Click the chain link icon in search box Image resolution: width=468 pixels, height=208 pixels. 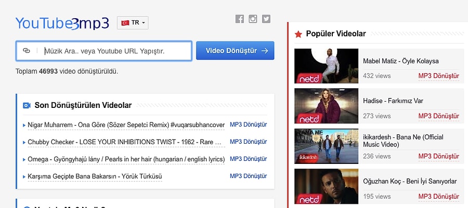27,51
